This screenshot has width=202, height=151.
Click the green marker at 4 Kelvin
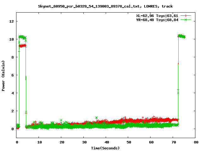[x=178, y=93]
